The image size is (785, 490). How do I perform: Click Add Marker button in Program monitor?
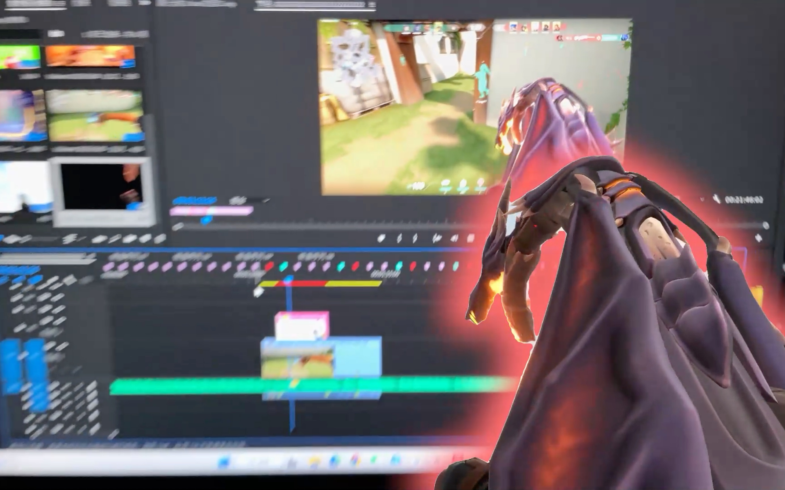coord(381,239)
